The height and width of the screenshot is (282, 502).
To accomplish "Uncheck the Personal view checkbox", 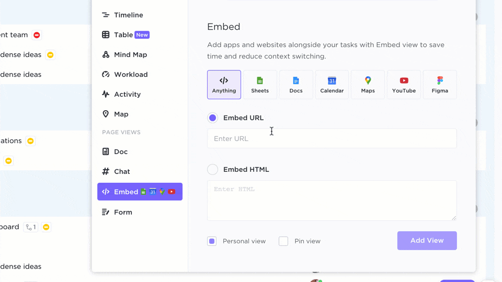I will tap(212, 241).
